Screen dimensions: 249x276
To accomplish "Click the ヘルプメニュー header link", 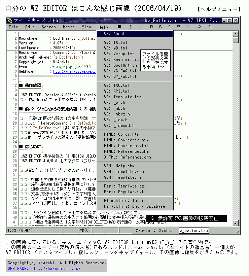I will click(219, 9).
